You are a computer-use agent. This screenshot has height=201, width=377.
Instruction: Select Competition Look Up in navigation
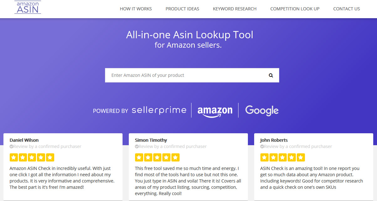point(295,9)
